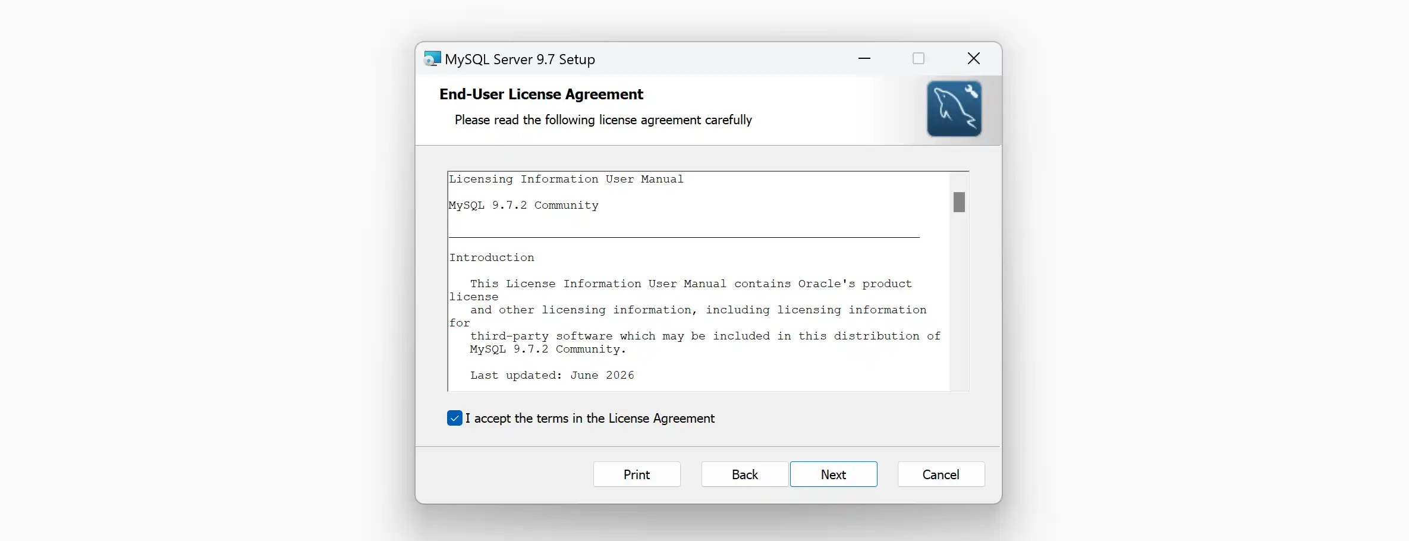
Task: Click the license text scrollbar thumb
Action: pos(959,202)
